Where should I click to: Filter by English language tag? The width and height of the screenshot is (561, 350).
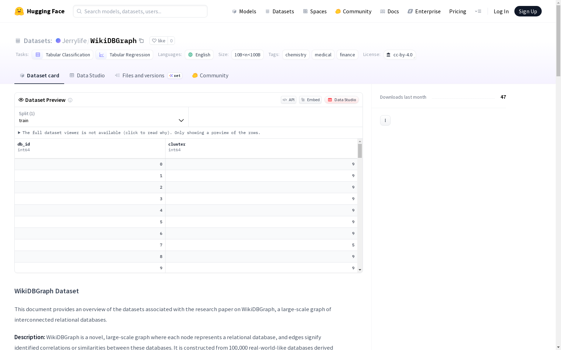pyautogui.click(x=199, y=55)
